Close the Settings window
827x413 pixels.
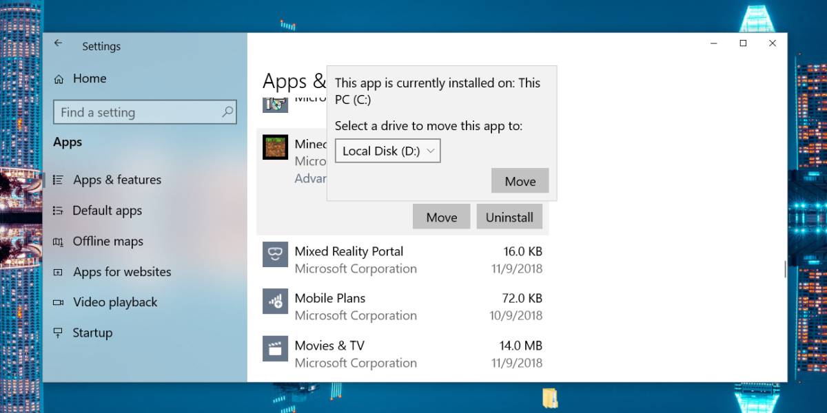[x=773, y=43]
